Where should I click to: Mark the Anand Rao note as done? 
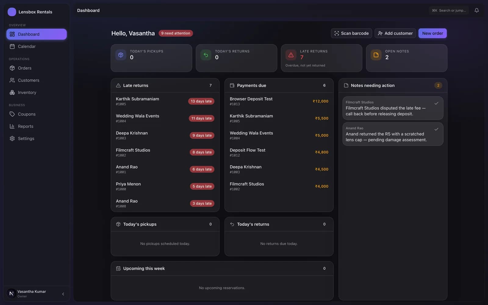pos(436,129)
